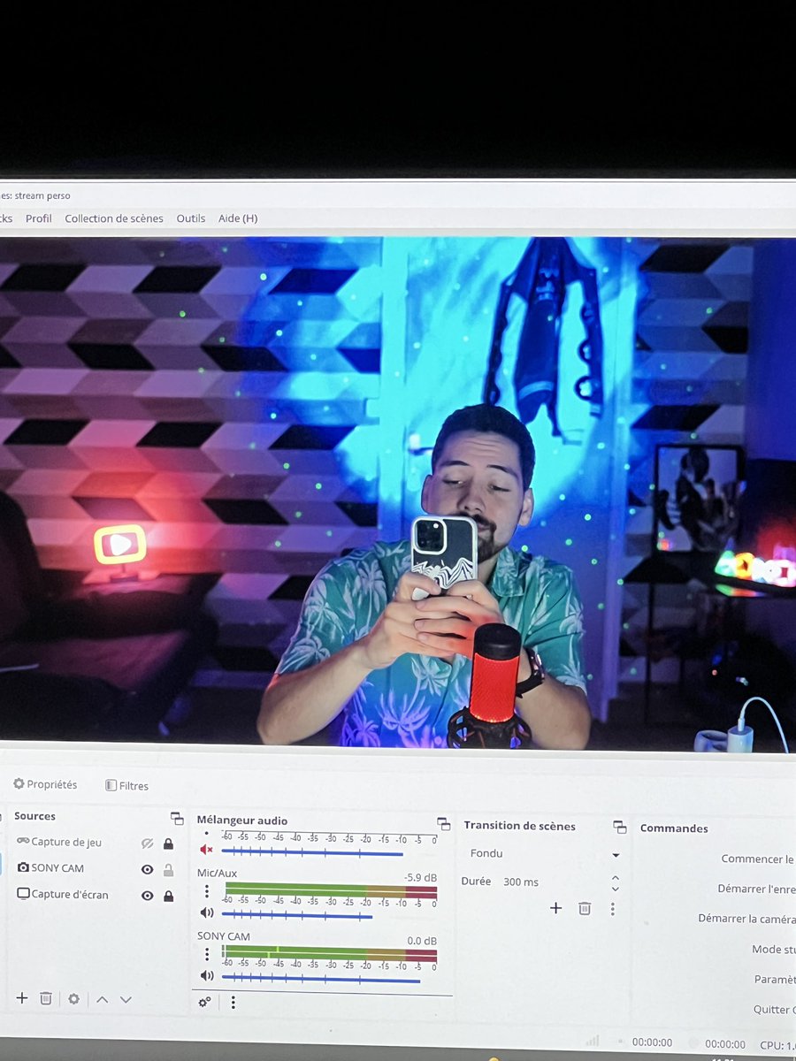Unlock the Capture de jeu source
Viewport: 796px width, 1061px height.
168,843
